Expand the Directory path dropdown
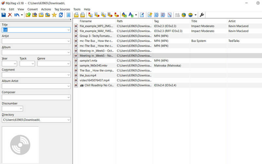Image resolution: width=262 pixels, height=164 pixels. point(68,120)
